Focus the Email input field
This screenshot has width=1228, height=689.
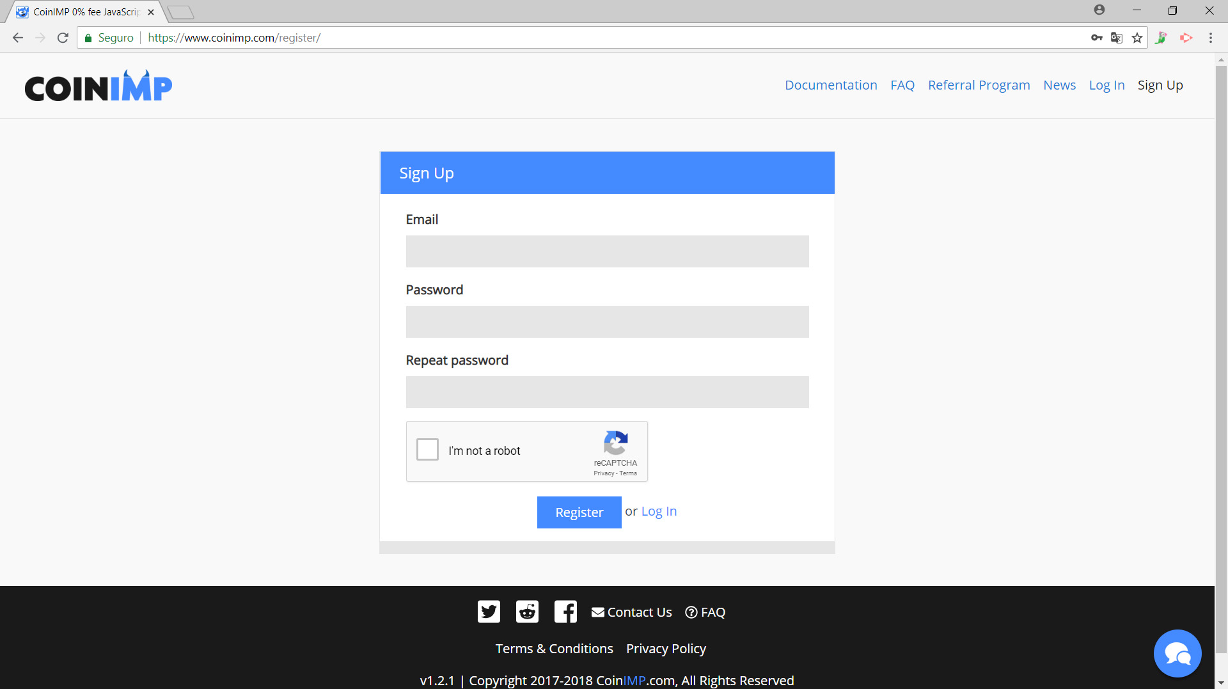(607, 251)
